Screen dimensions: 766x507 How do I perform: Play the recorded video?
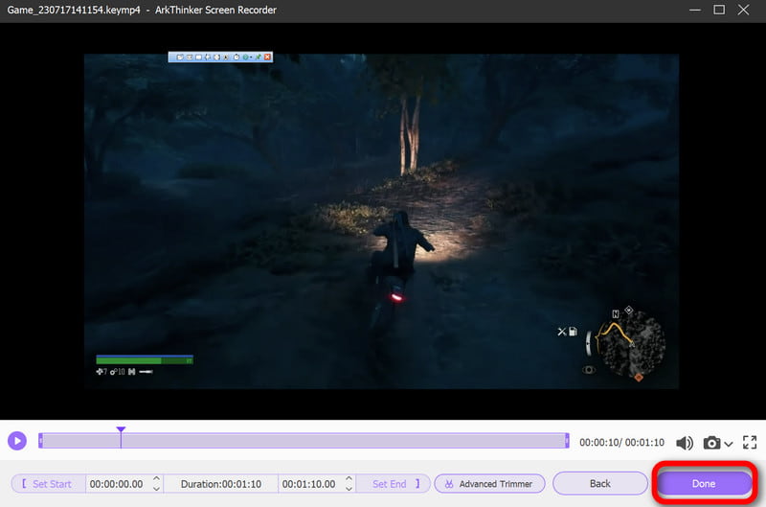point(17,441)
